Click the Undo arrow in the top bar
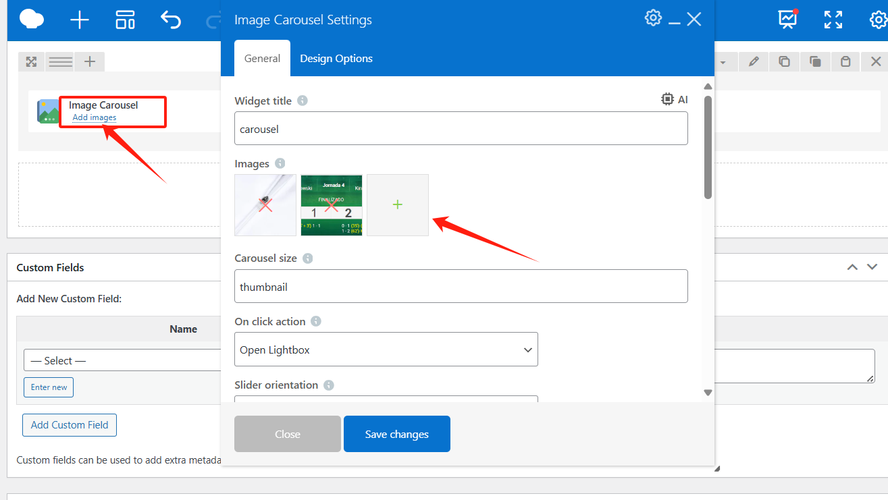This screenshot has height=500, width=888. pos(171,20)
